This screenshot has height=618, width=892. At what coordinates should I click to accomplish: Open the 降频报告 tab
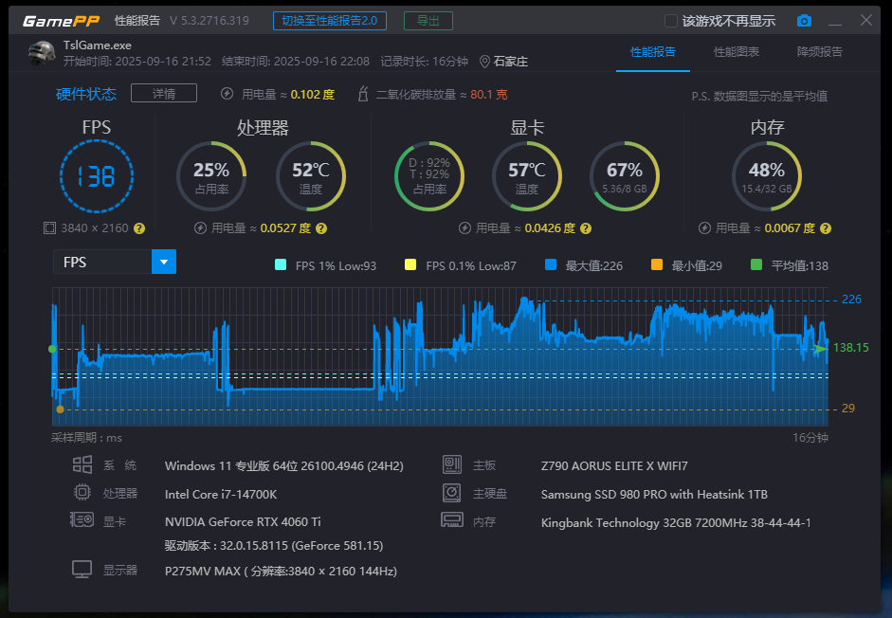820,52
